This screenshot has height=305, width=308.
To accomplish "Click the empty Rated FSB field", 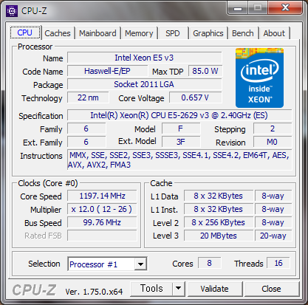I will [x=102, y=236].
